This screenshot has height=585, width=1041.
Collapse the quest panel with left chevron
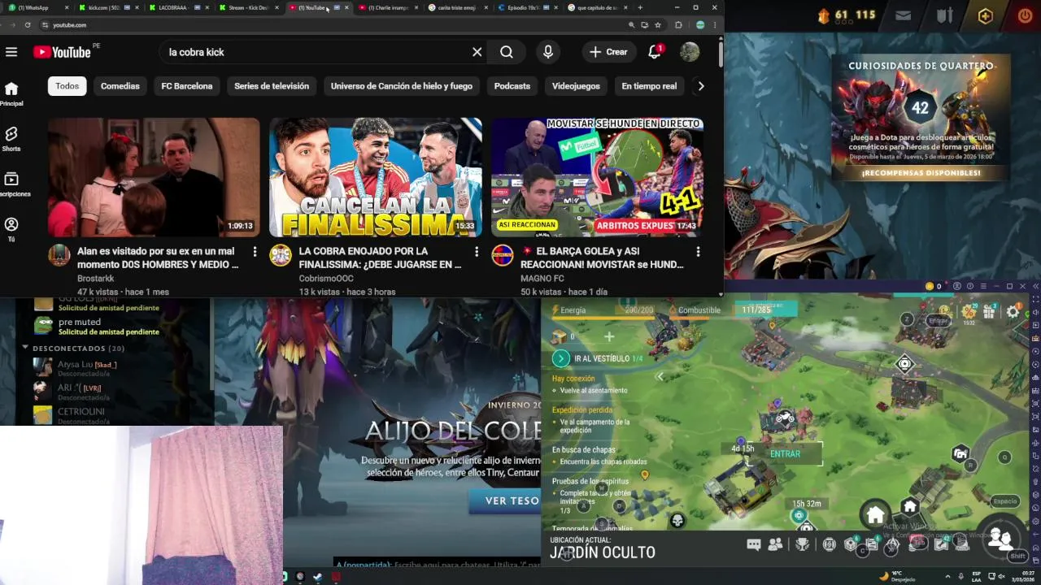pos(660,376)
